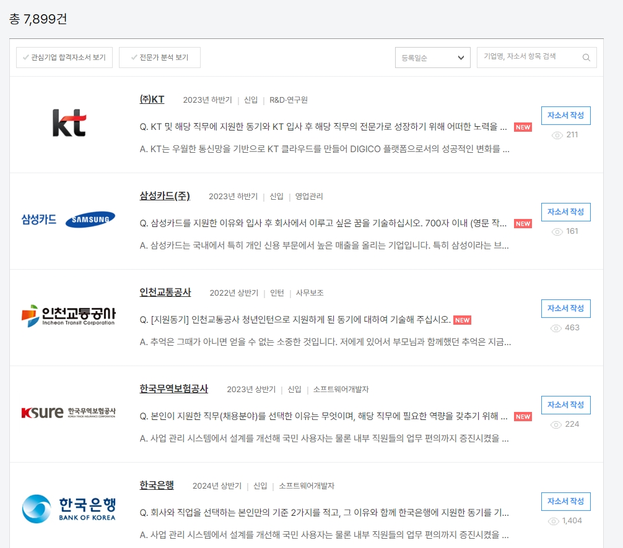This screenshot has width=623, height=548.
Task: Toggle 관심기업 합격자소서 보기 filter
Action: click(64, 58)
